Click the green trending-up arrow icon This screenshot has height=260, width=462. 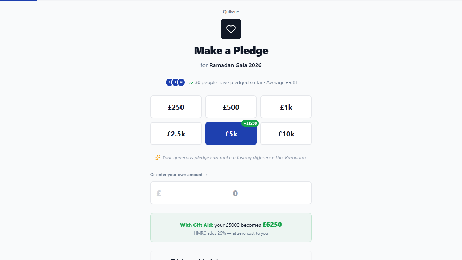191,83
